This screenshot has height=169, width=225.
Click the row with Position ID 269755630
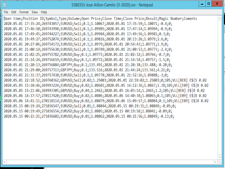(x=88, y=49)
